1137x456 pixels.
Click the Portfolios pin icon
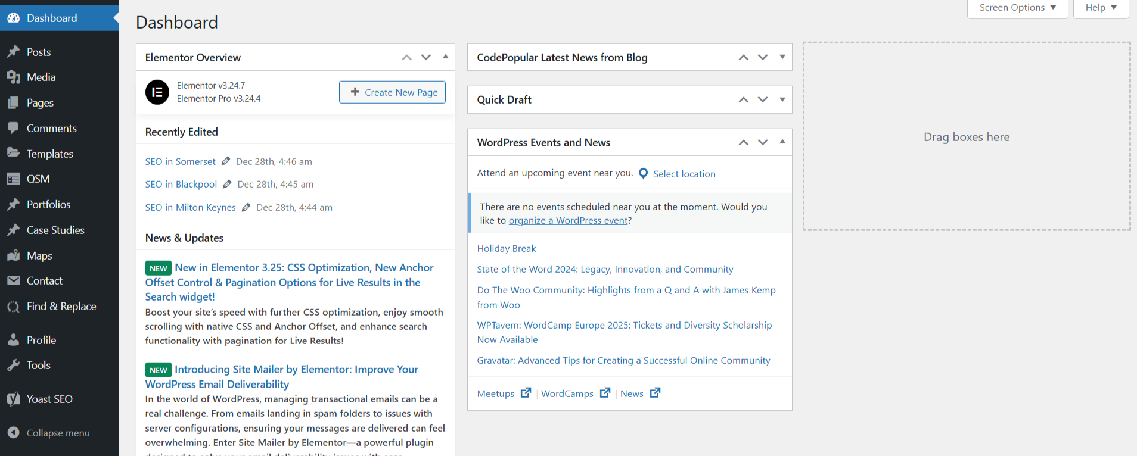(x=14, y=204)
